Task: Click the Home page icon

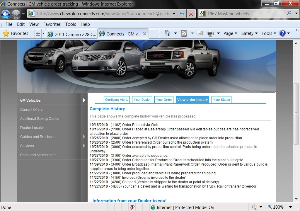Action: (167, 33)
